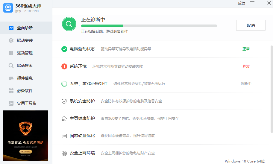Minimize the 360驱动大师 window
The width and height of the screenshot is (273, 164).
click(261, 3)
